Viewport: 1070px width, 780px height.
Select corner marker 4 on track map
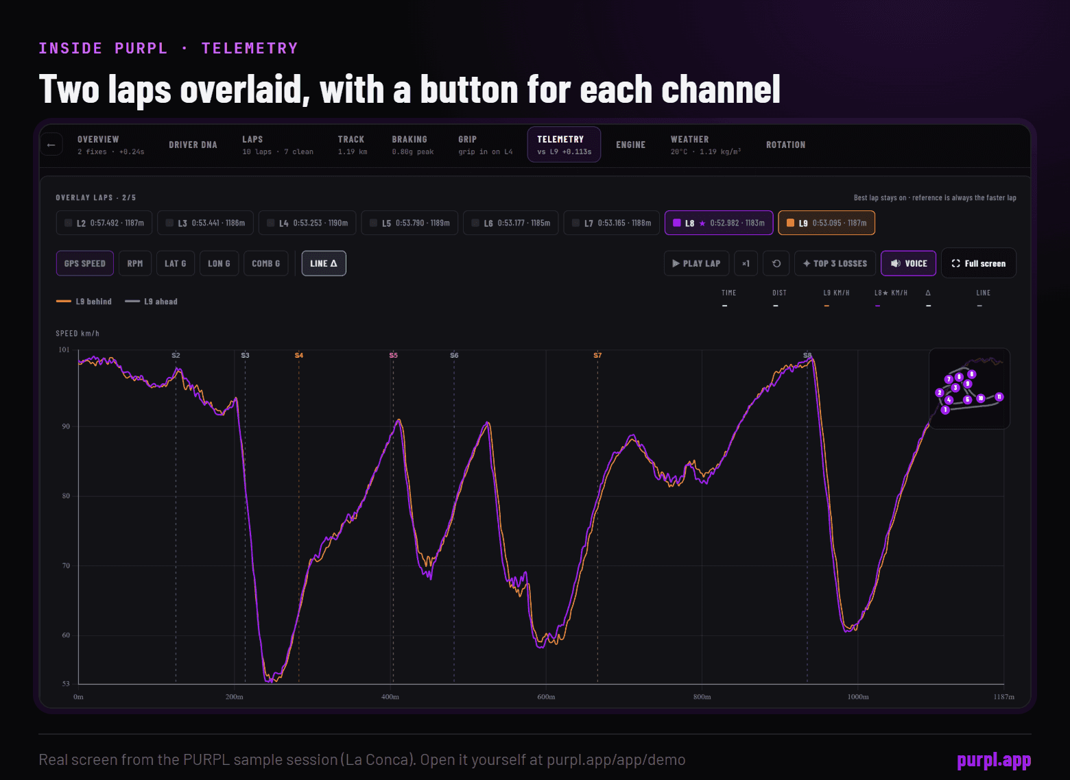[949, 400]
